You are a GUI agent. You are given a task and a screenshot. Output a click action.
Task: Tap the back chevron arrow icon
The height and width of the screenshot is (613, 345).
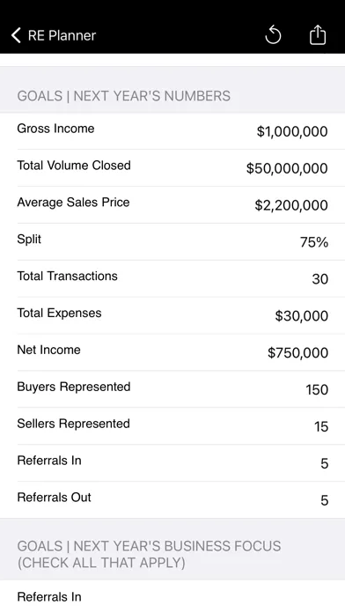click(16, 35)
